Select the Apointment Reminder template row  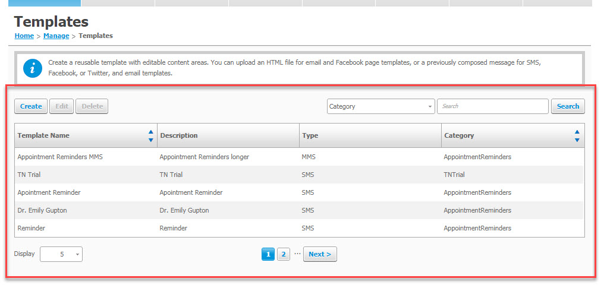point(300,192)
